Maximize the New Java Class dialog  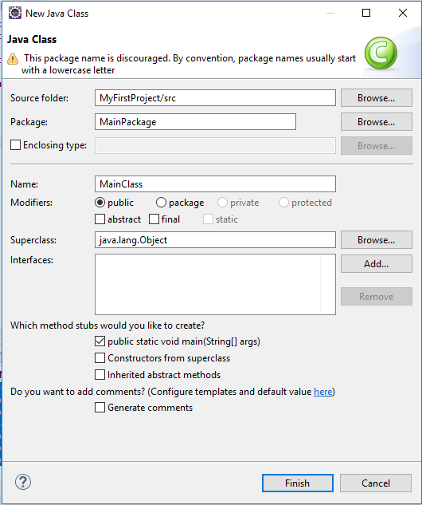(x=366, y=13)
